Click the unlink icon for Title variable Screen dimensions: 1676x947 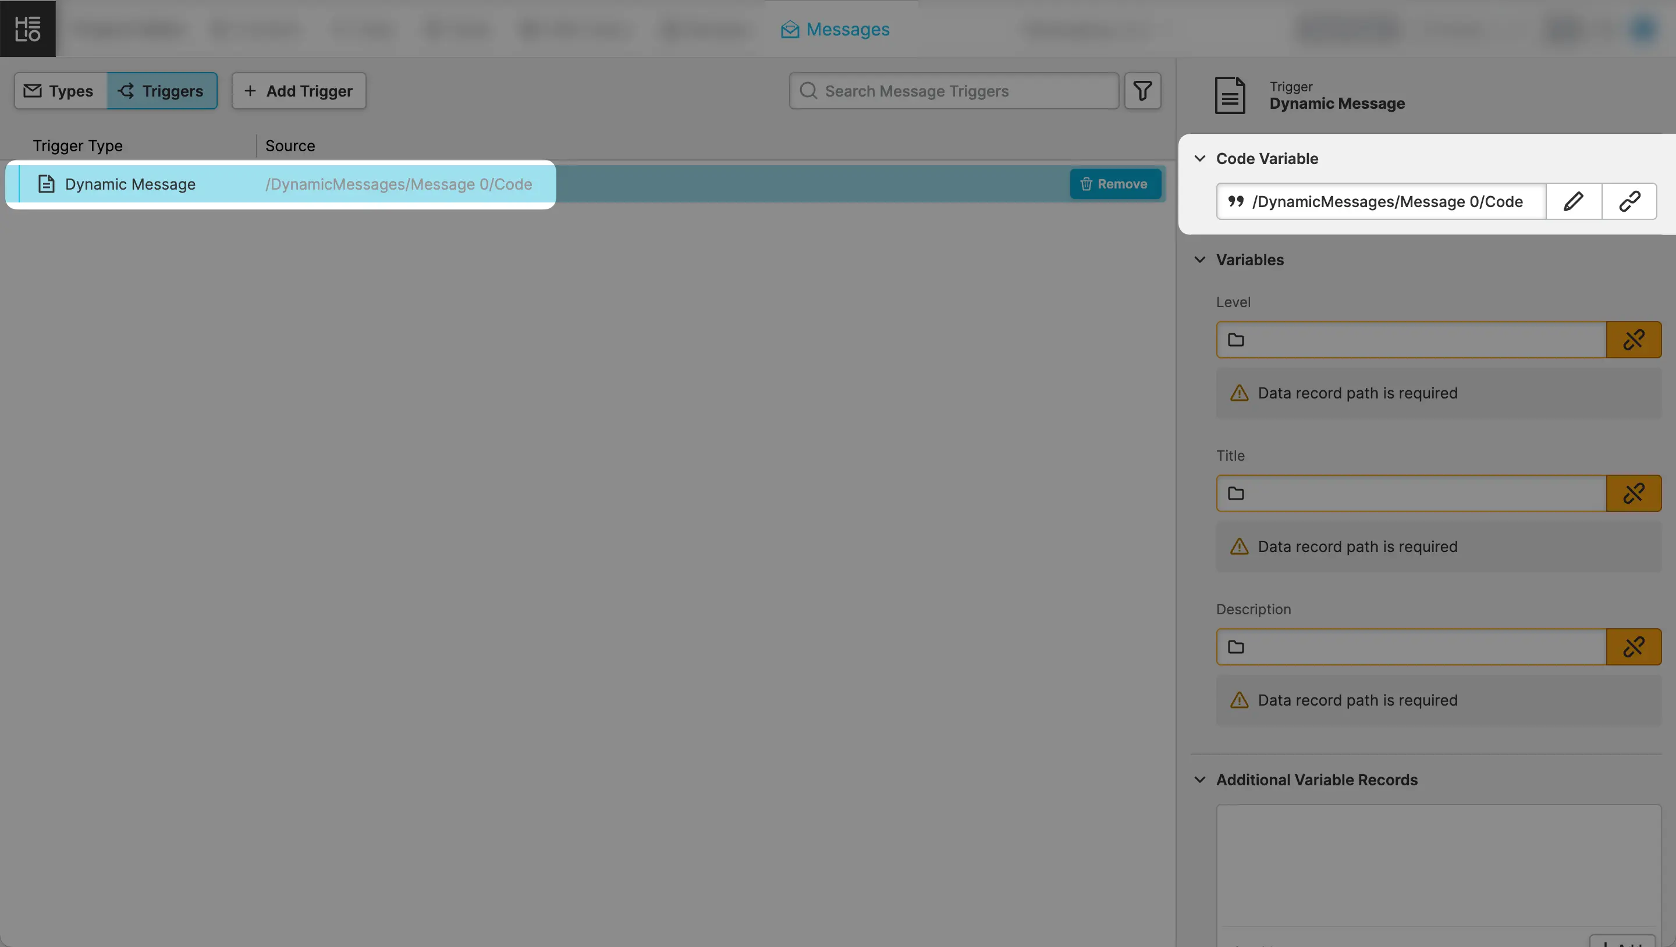(x=1633, y=493)
